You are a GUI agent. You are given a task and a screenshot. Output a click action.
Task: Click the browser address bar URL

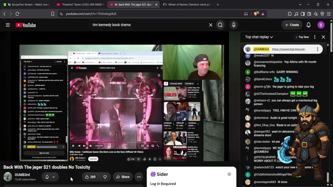(x=91, y=14)
